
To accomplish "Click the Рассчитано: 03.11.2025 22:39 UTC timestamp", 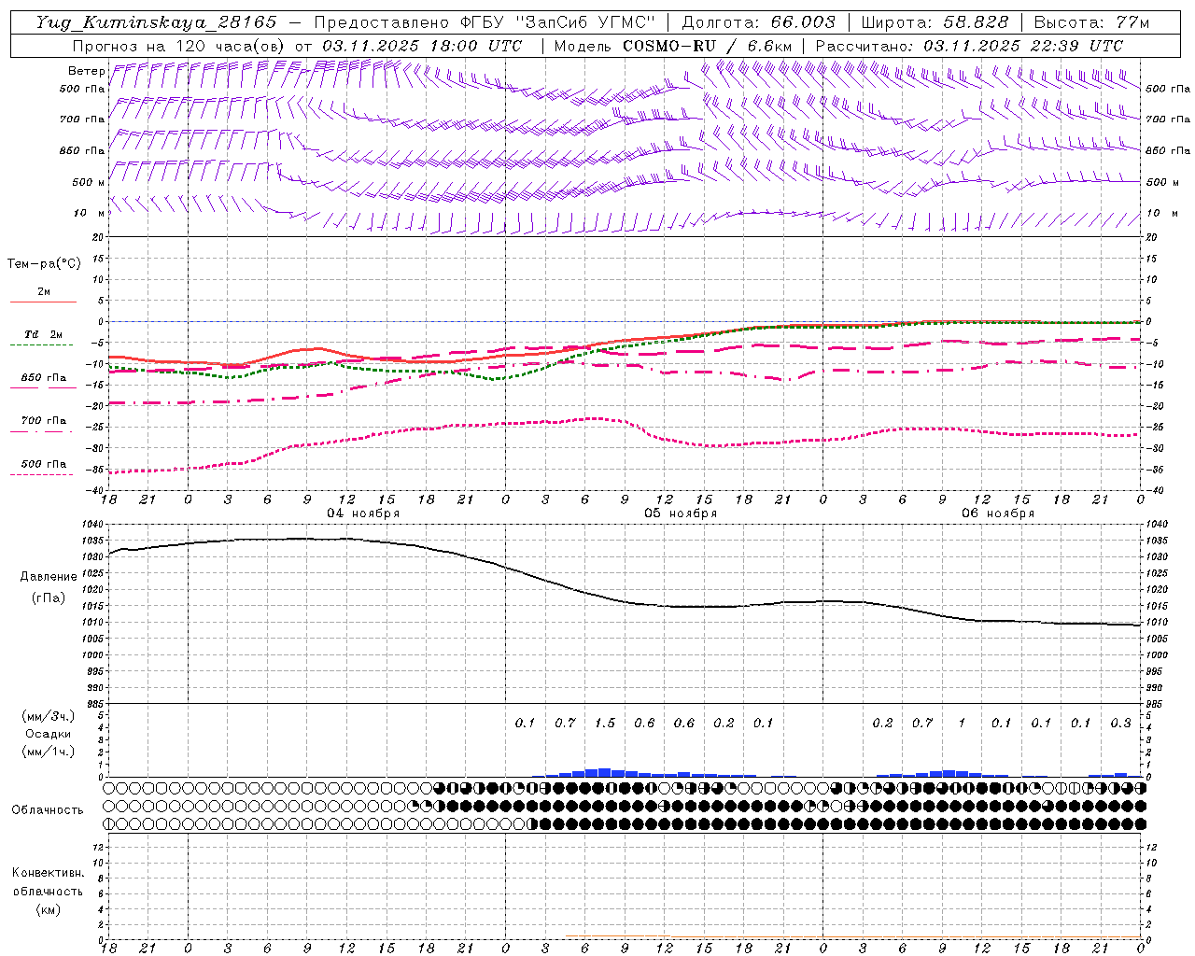I will pos(970,46).
